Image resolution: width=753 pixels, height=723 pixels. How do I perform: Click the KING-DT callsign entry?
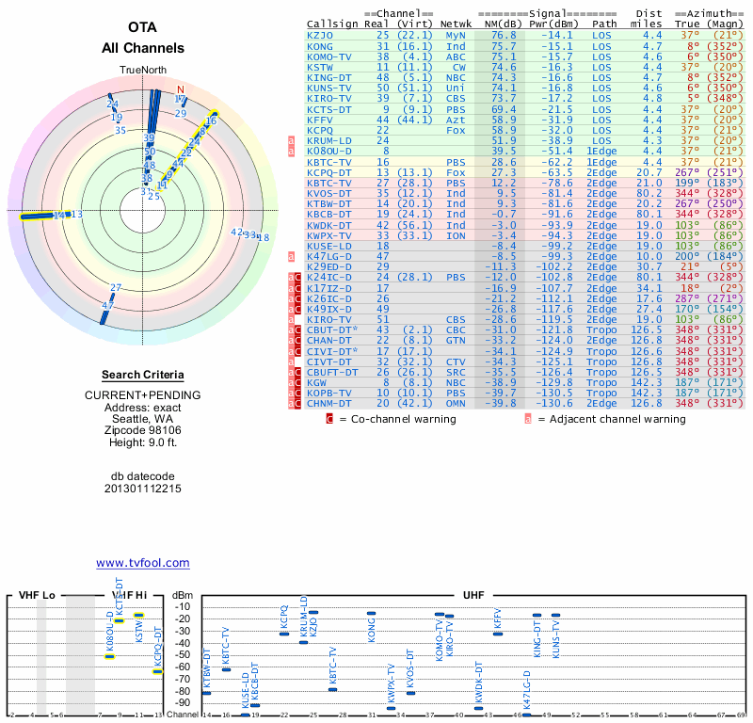coord(328,77)
